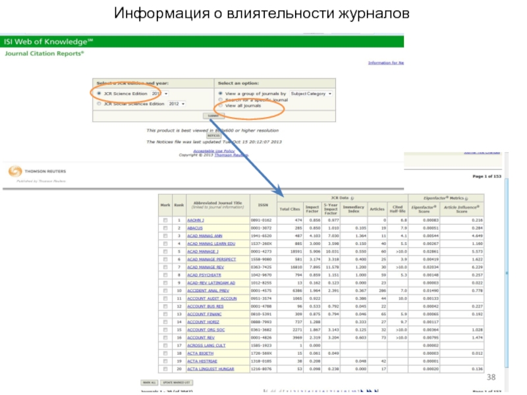527x395 pixels.
Task: Open the ACCOUNT FINANC journal link
Action: click(x=204, y=314)
